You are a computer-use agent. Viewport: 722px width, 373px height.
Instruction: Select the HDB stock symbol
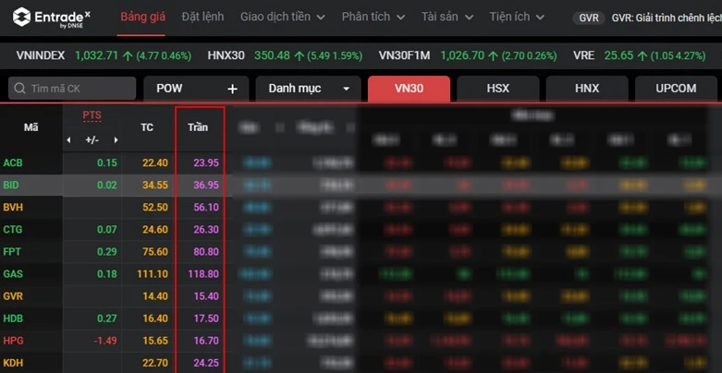[13, 319]
